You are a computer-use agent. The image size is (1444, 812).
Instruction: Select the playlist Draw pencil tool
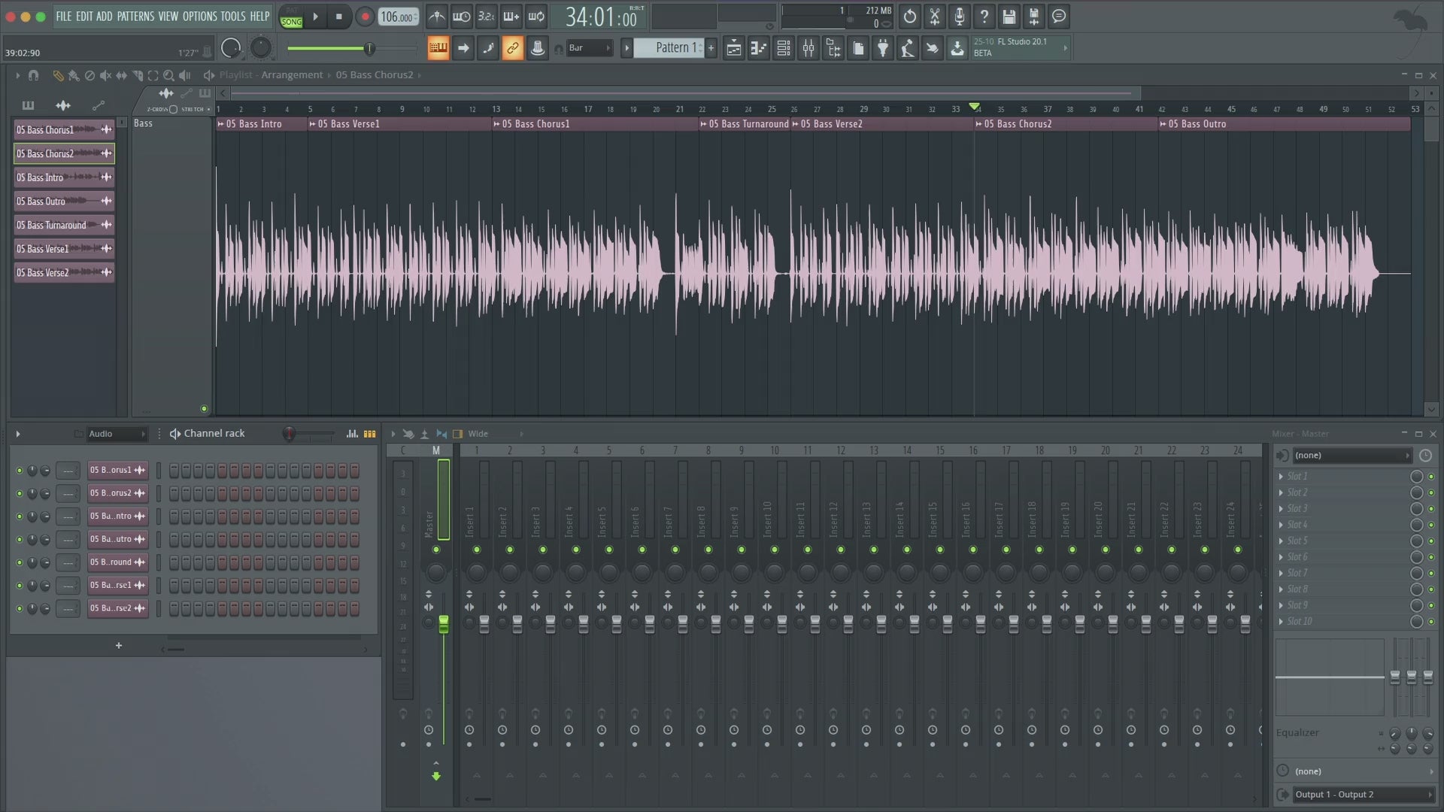58,75
